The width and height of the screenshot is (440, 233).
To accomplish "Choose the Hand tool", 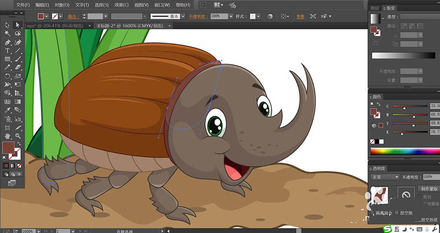I will [7, 136].
